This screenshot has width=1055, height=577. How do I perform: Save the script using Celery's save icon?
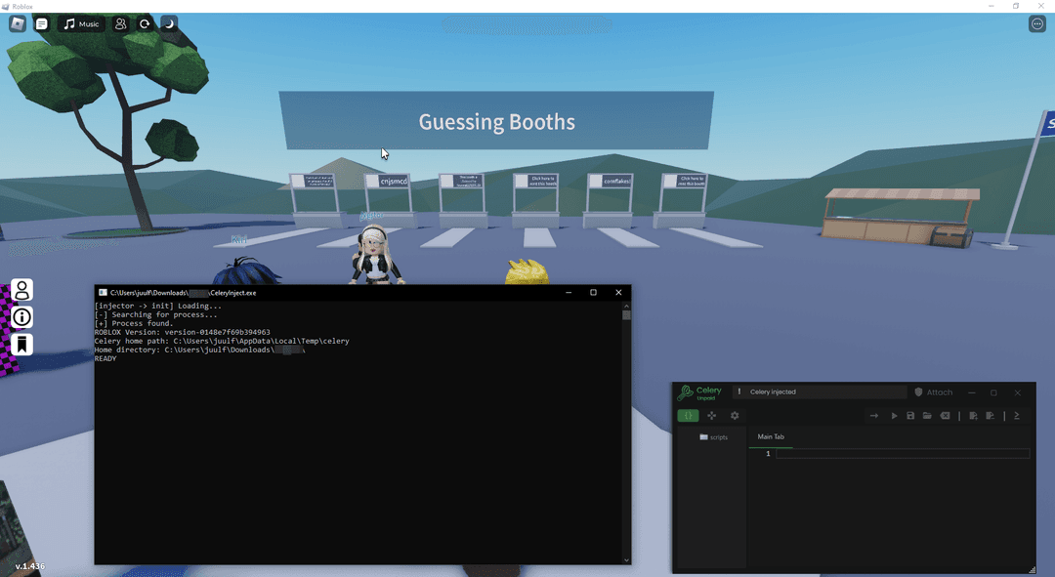click(x=911, y=415)
